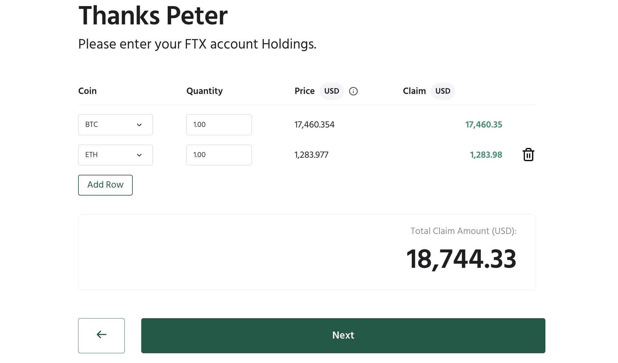Viewport: 618px width, 363px height.
Task: Go back with the left arrow button
Action: (x=101, y=335)
